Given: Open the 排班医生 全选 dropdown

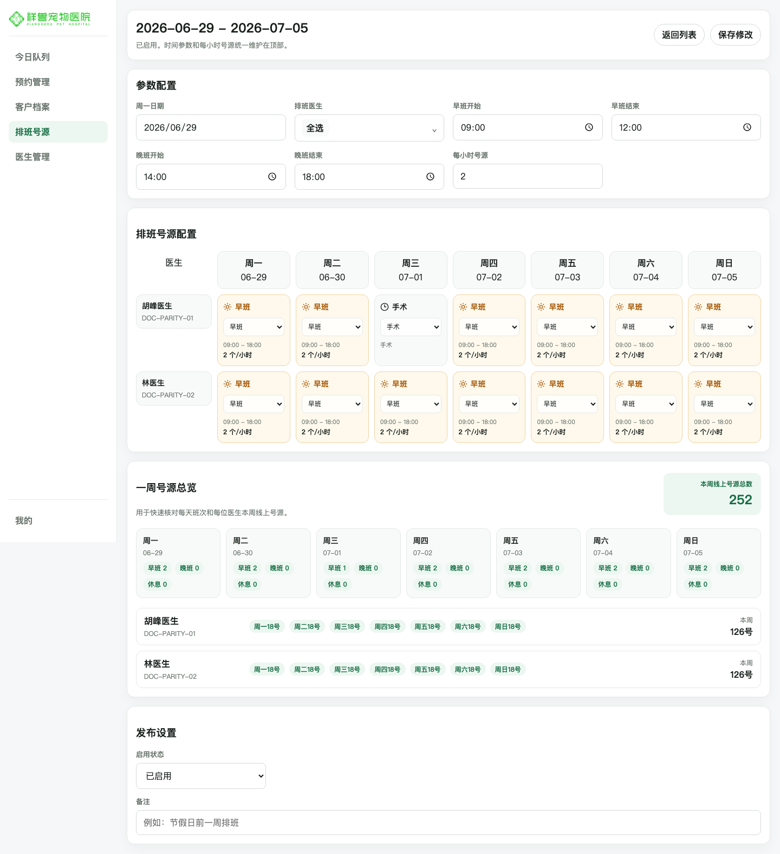Looking at the screenshot, I should [x=369, y=128].
